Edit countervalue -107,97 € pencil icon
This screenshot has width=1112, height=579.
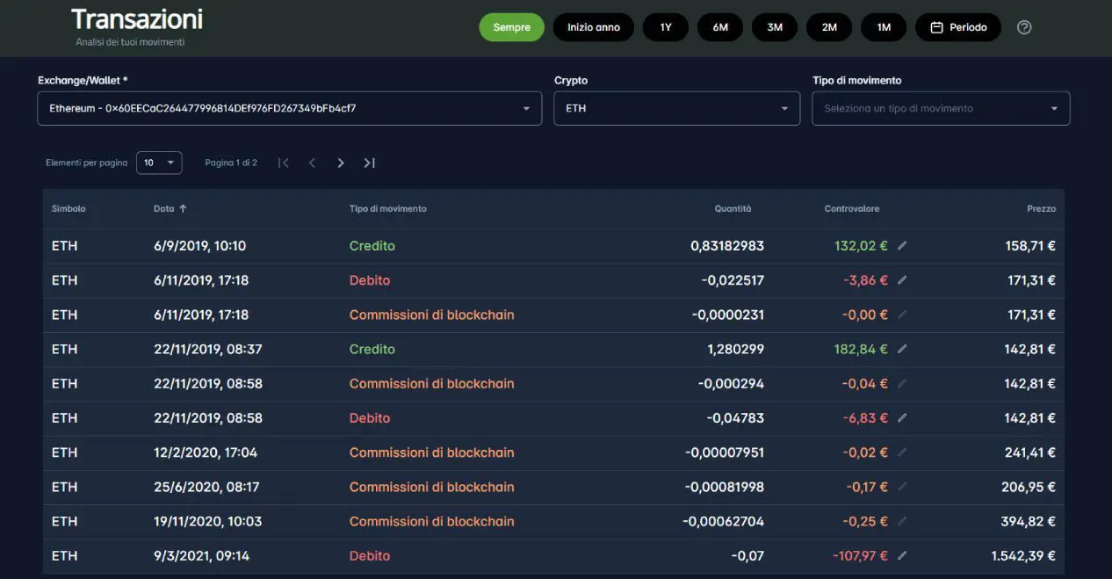pyautogui.click(x=902, y=555)
